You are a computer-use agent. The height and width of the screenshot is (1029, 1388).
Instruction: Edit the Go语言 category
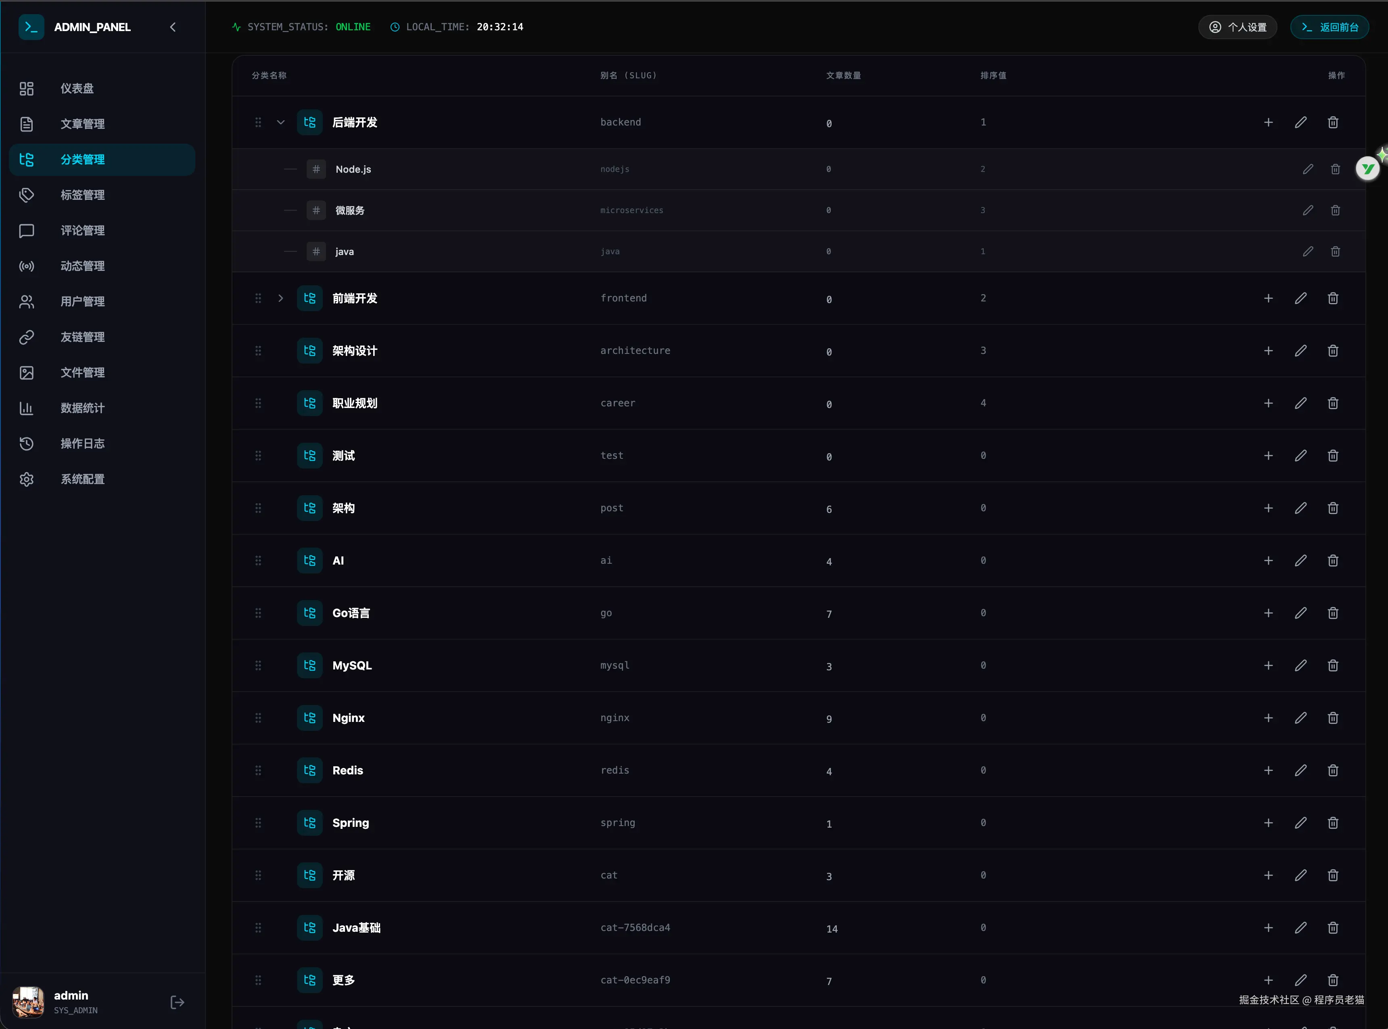coord(1301,613)
